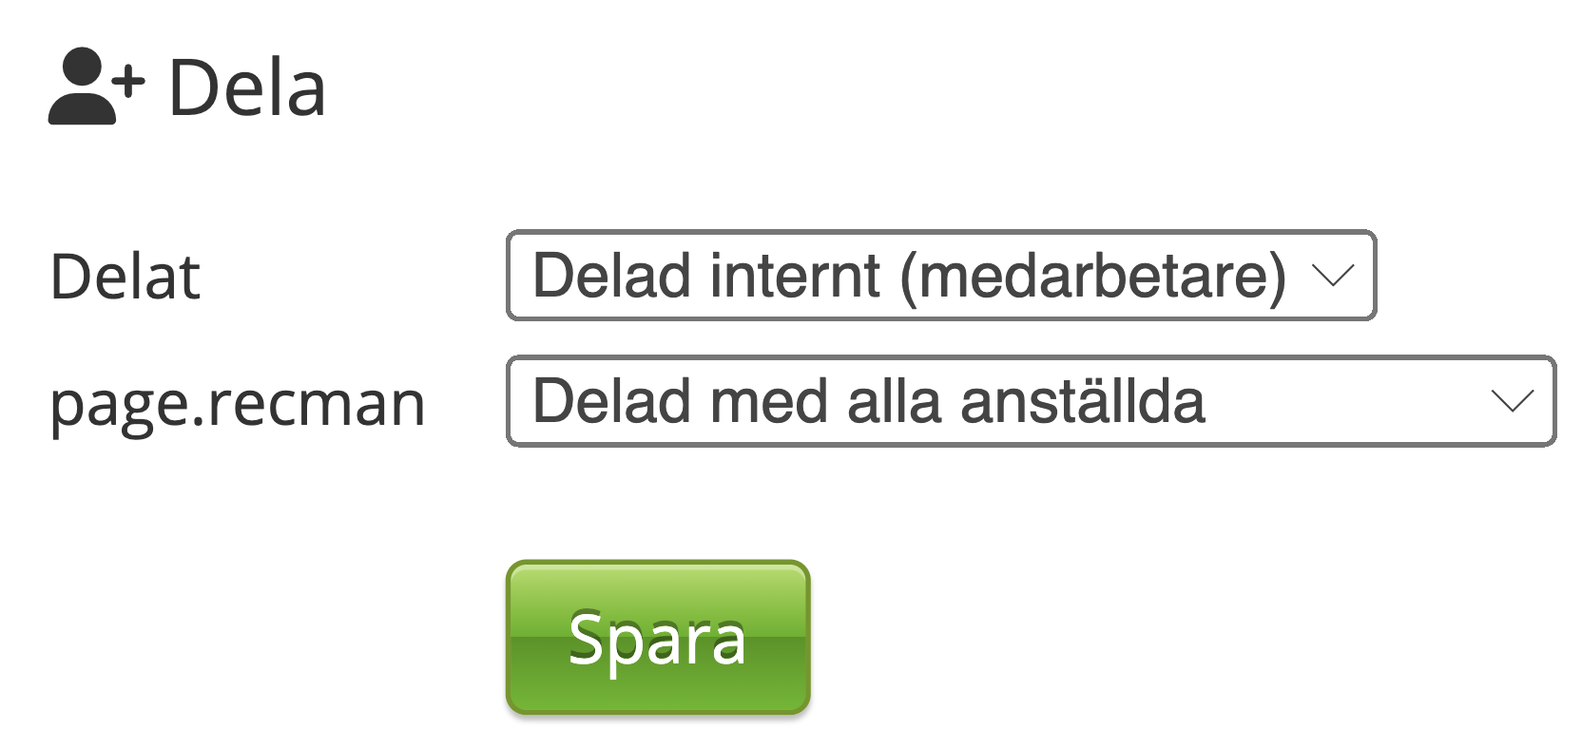This screenshot has width=1582, height=749.
Task: Click the plus sign on the share icon
Action: [x=128, y=82]
